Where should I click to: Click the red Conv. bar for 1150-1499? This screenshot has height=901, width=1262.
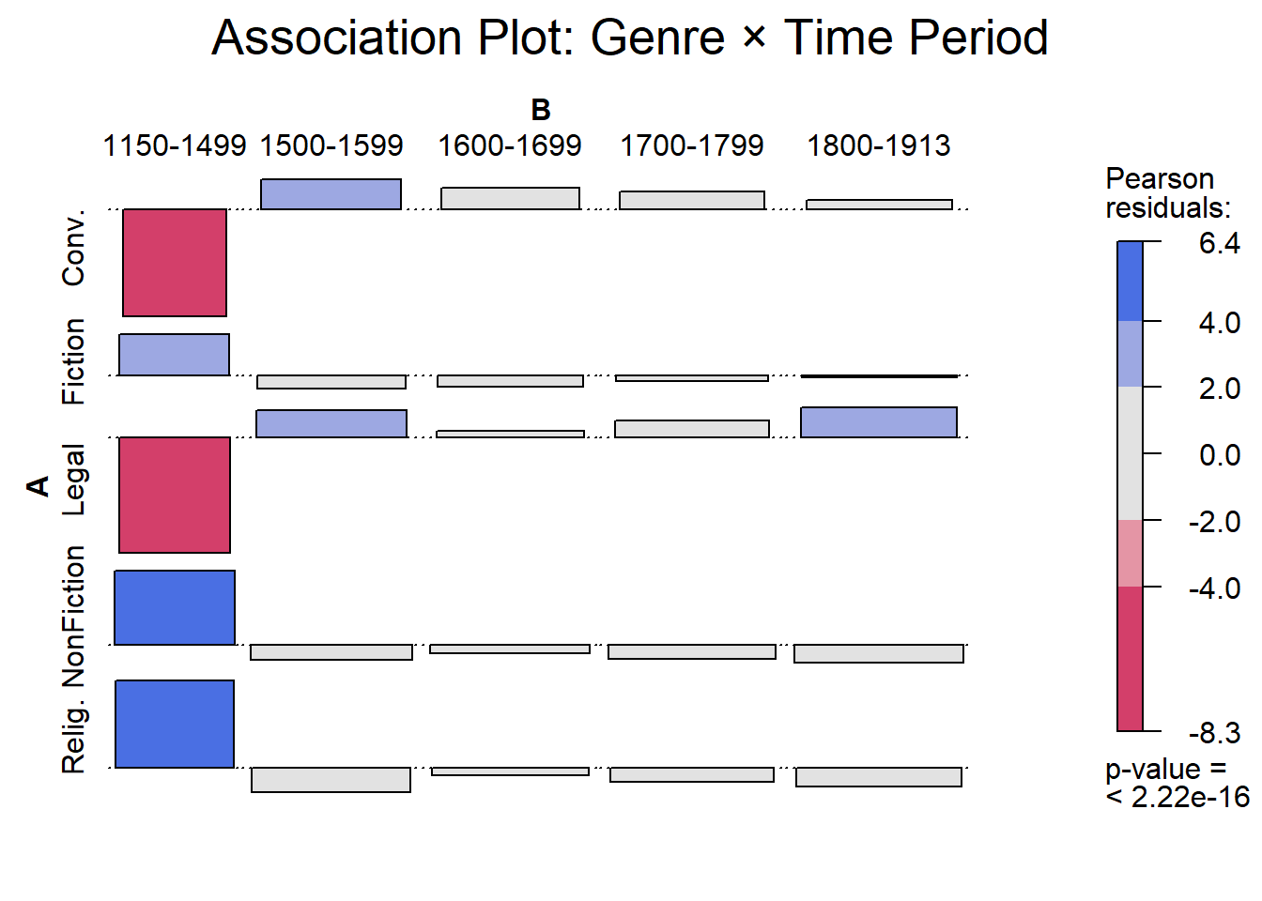point(175,263)
